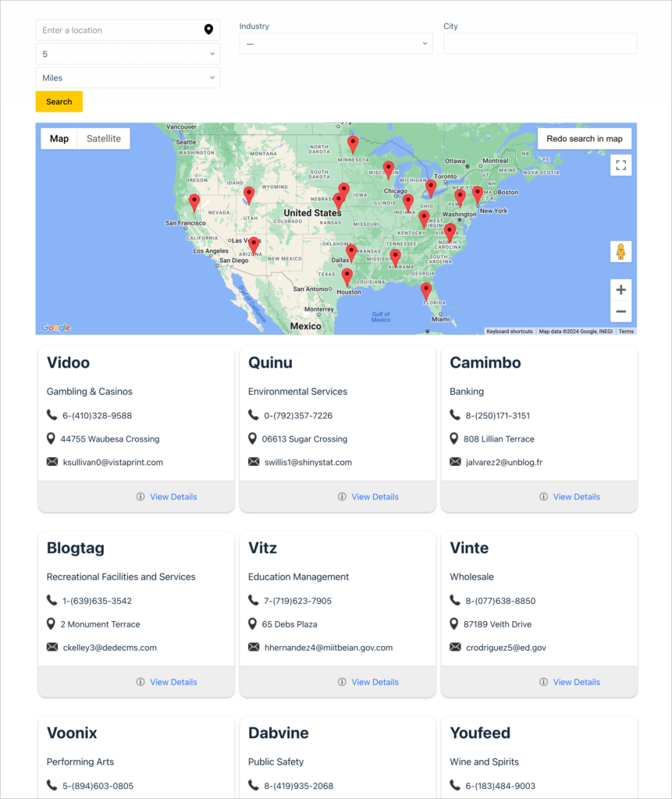Click phone number 8-(250)171-3151

(498, 415)
